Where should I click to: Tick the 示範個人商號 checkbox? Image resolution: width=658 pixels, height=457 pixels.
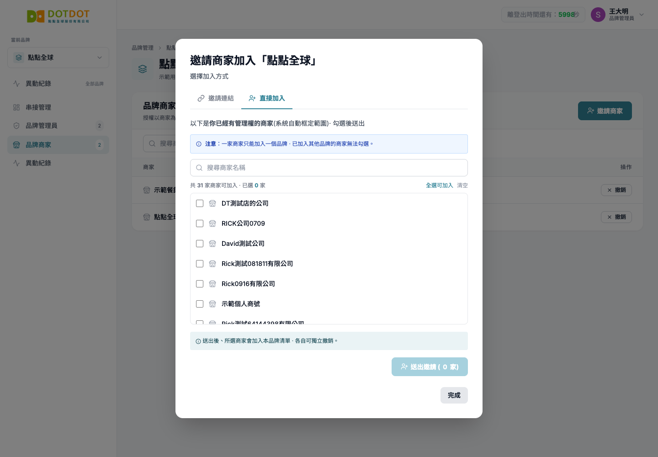pyautogui.click(x=200, y=304)
